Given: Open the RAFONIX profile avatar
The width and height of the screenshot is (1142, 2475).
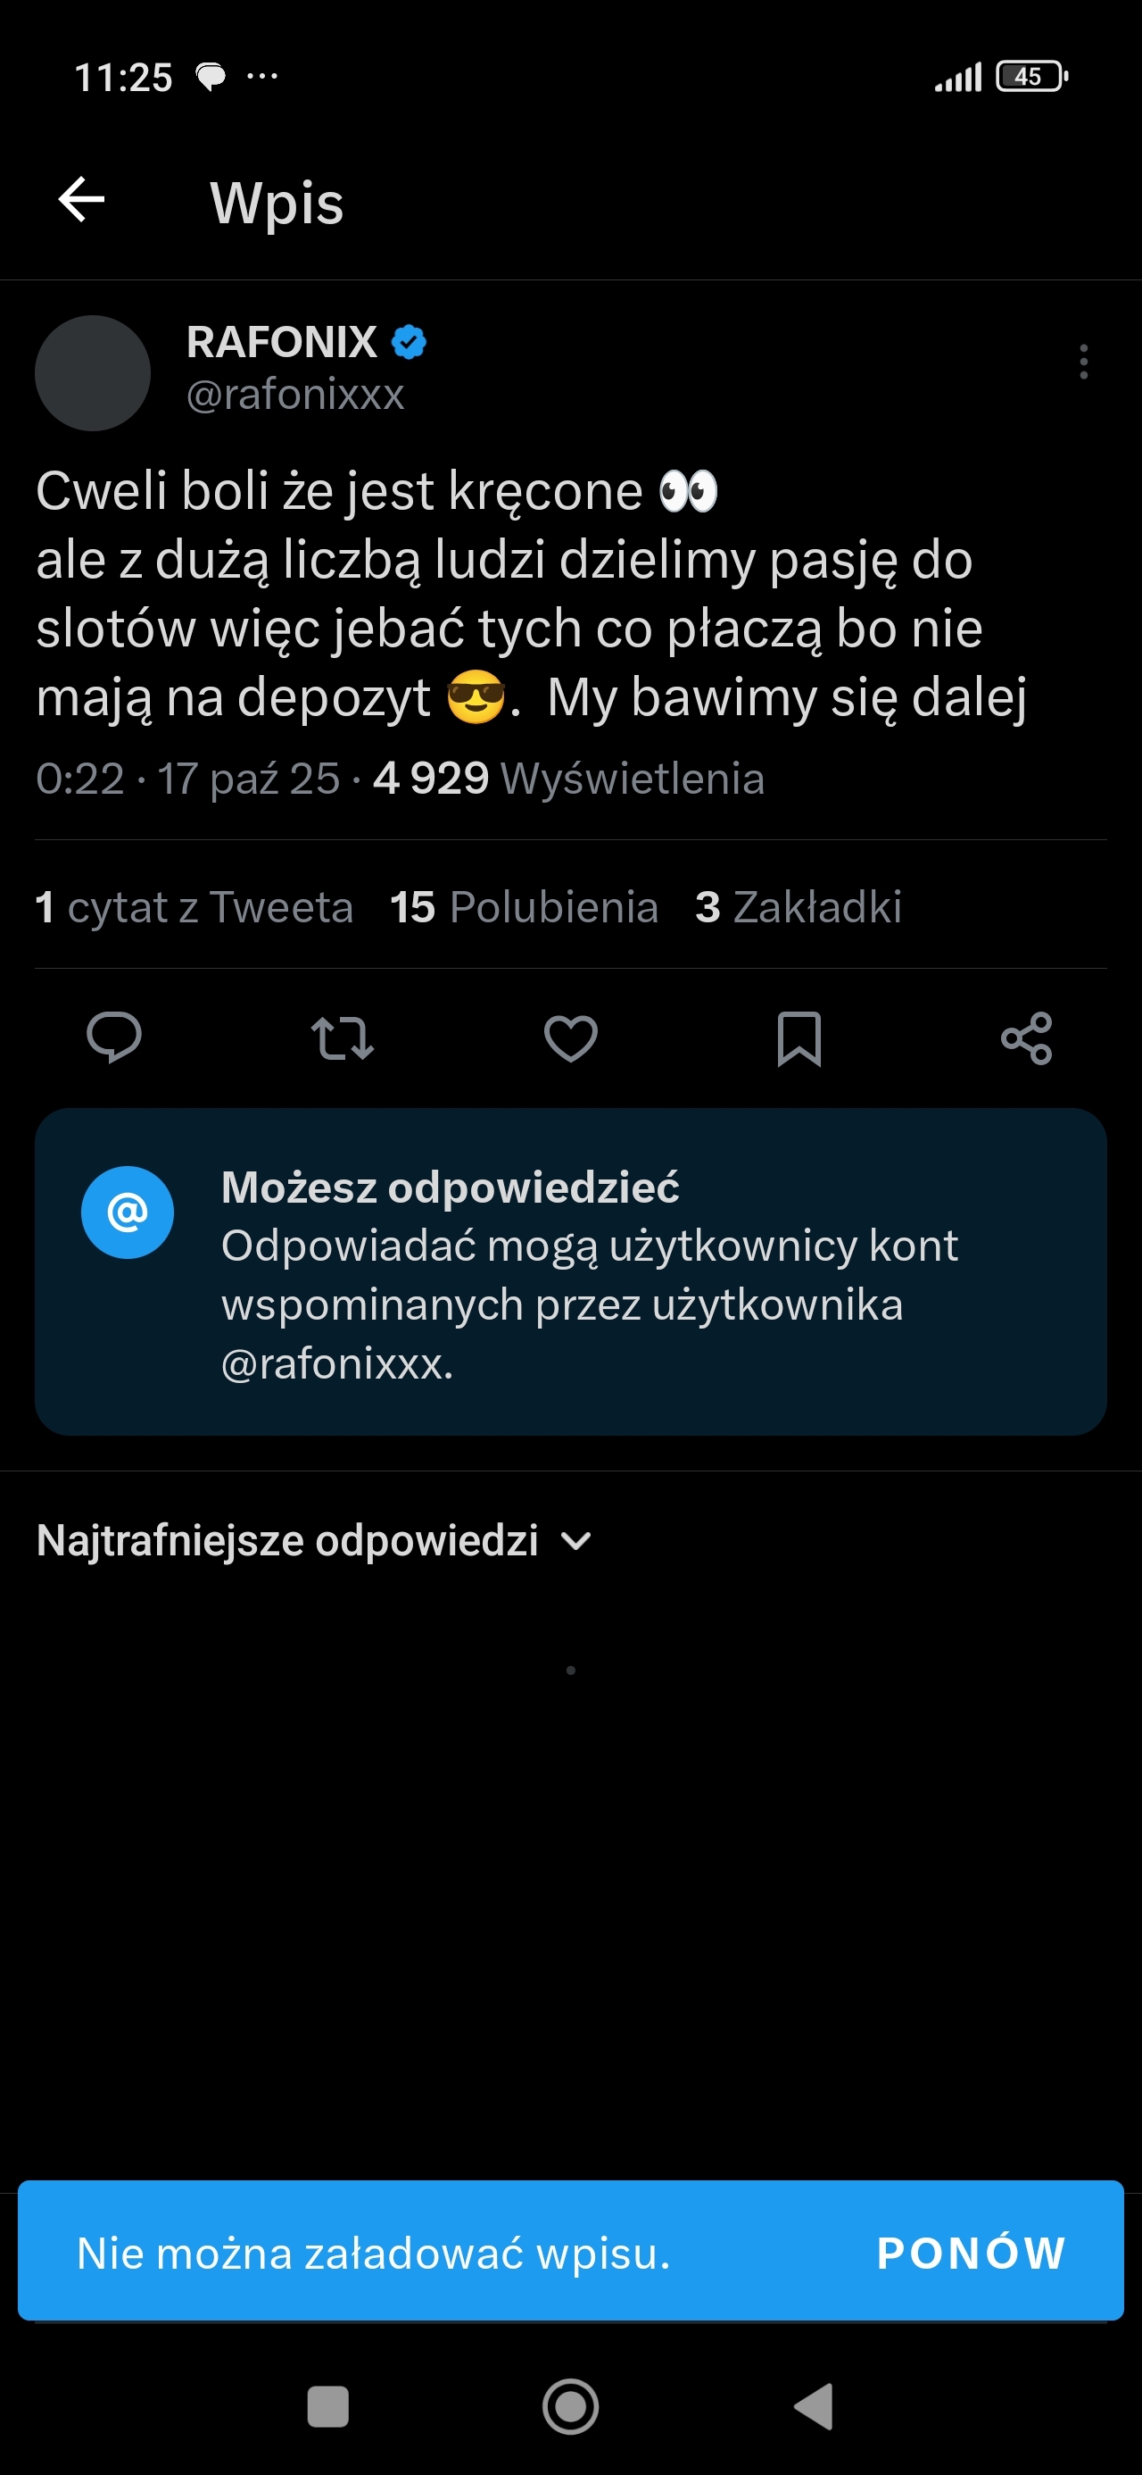Looking at the screenshot, I should [93, 373].
